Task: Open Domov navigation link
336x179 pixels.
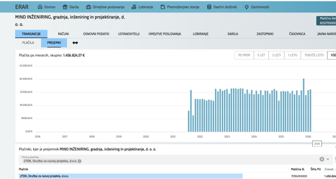Action: tap(47, 7)
